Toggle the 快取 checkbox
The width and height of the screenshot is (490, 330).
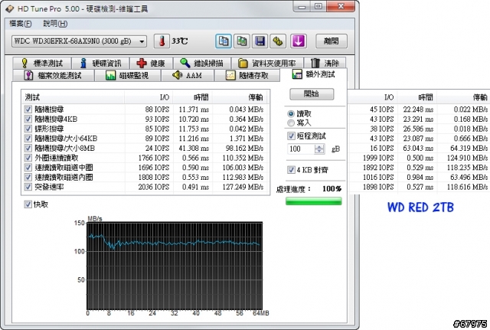click(28, 204)
